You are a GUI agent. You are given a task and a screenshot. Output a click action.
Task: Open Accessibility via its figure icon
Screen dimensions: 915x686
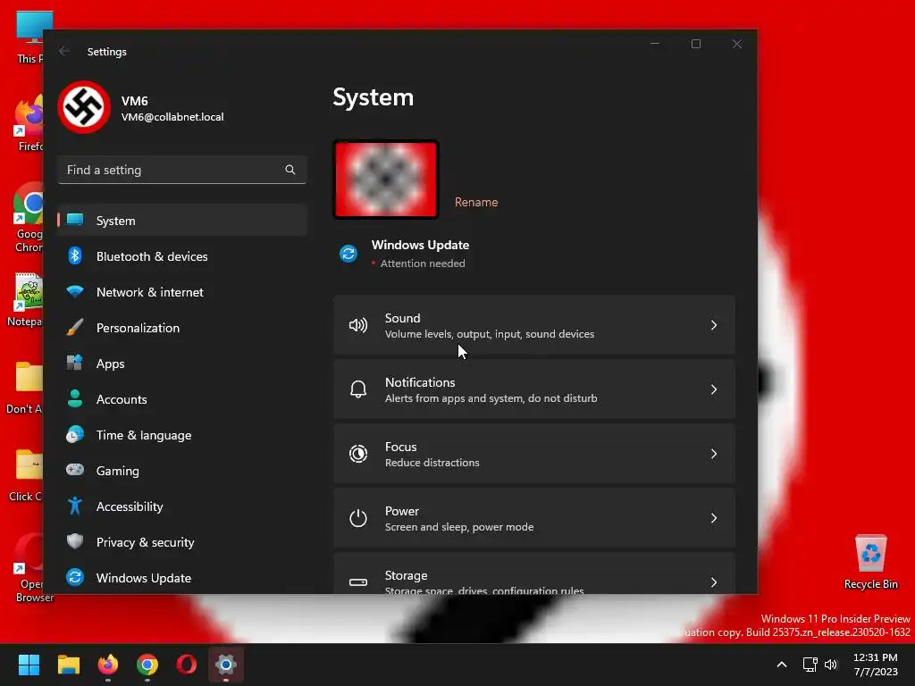tap(75, 506)
